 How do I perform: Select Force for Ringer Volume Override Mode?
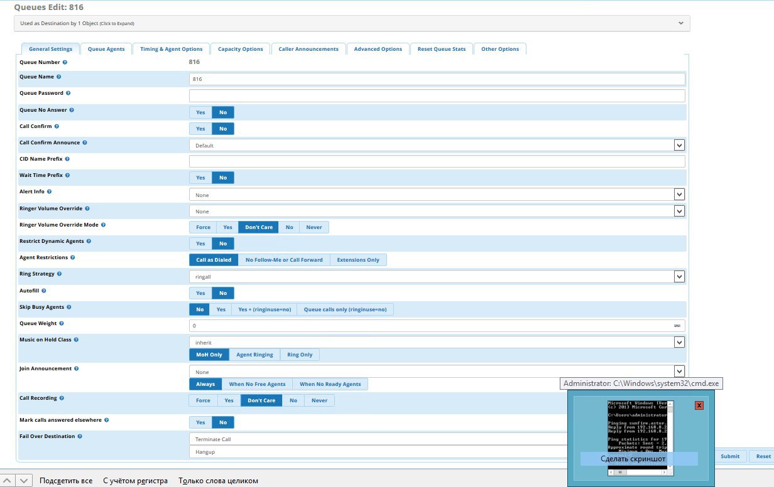pyautogui.click(x=203, y=227)
